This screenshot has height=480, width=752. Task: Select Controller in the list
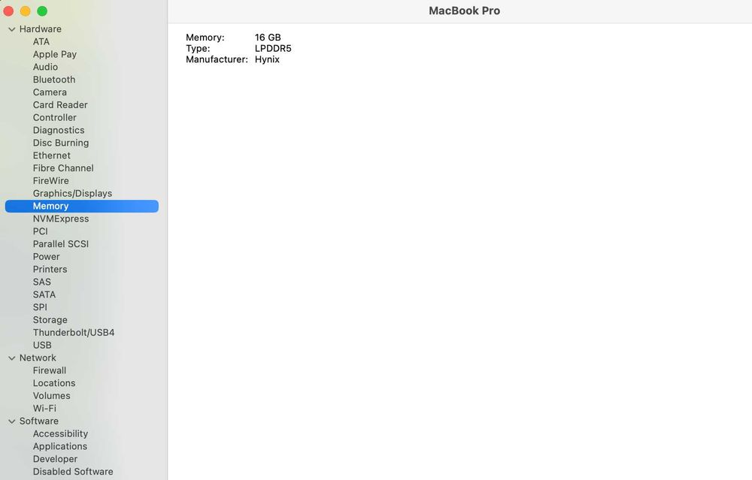tap(54, 117)
